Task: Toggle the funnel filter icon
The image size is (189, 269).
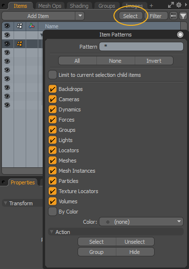Action: [183, 16]
